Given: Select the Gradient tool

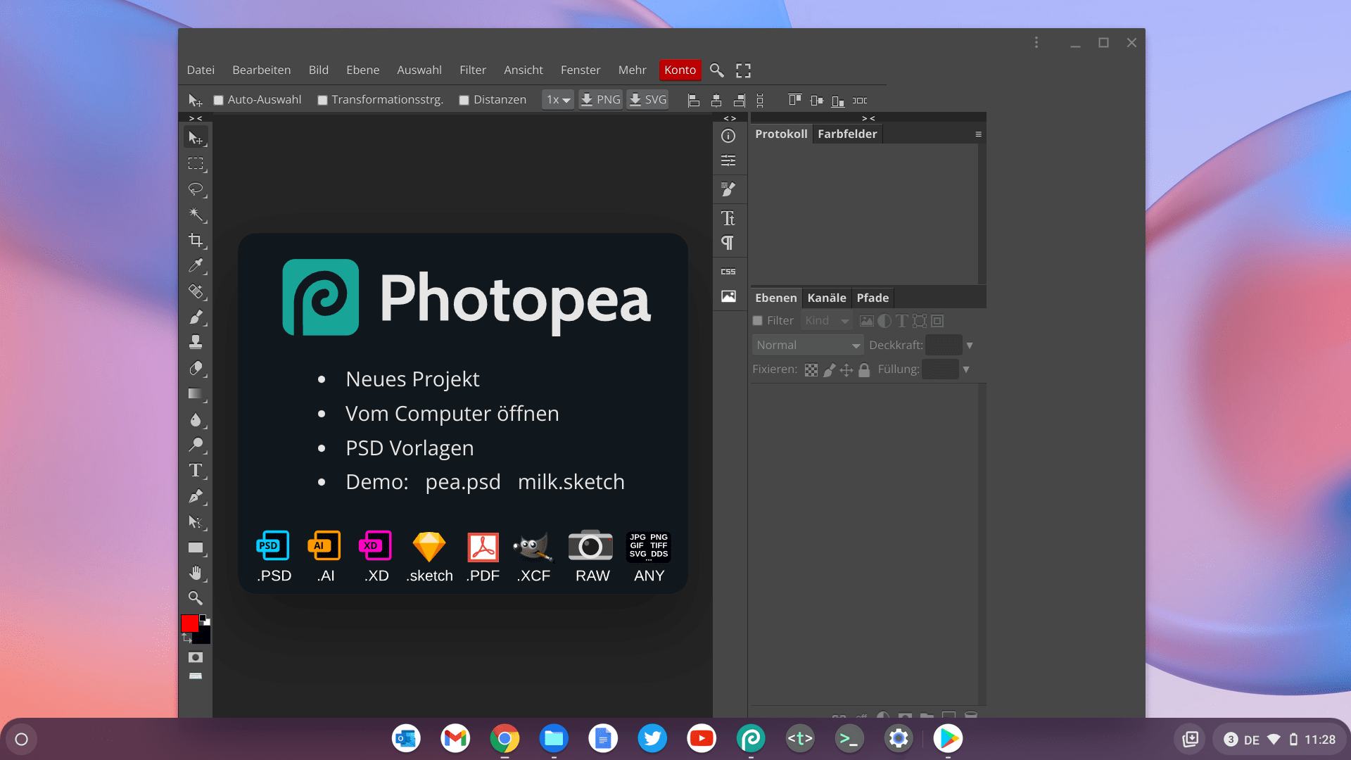Looking at the screenshot, I should point(196,393).
